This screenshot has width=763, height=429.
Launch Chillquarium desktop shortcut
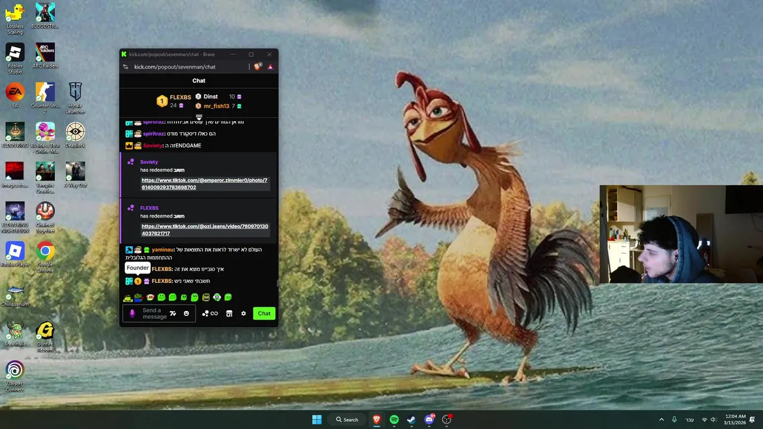[x=15, y=294]
